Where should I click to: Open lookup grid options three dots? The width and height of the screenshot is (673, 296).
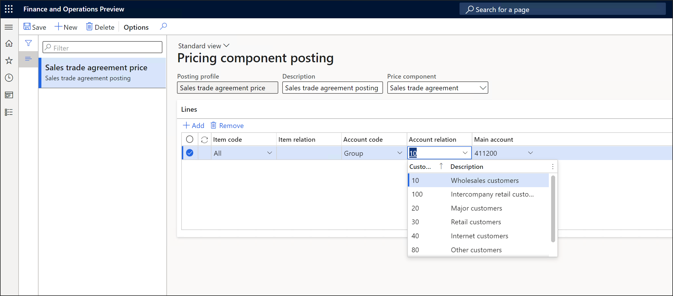553,167
